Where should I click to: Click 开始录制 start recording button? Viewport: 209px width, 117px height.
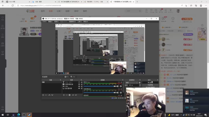tap(150, 85)
